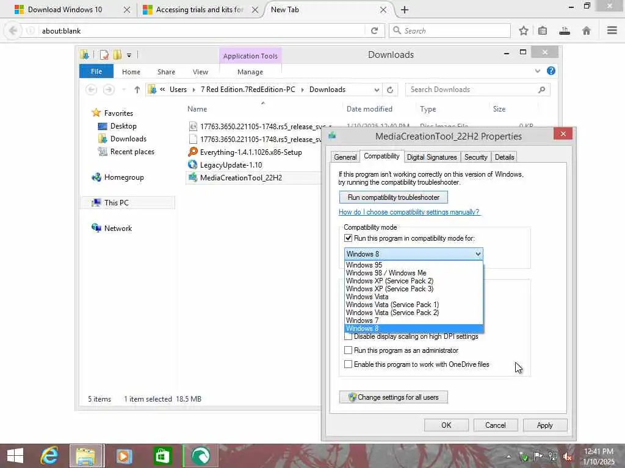Open Windows Start button

point(15,456)
